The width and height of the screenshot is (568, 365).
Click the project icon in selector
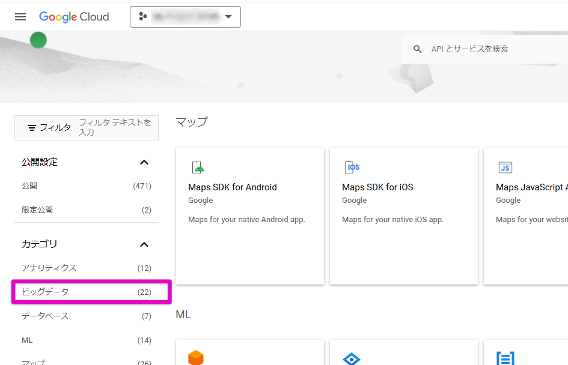tap(142, 16)
